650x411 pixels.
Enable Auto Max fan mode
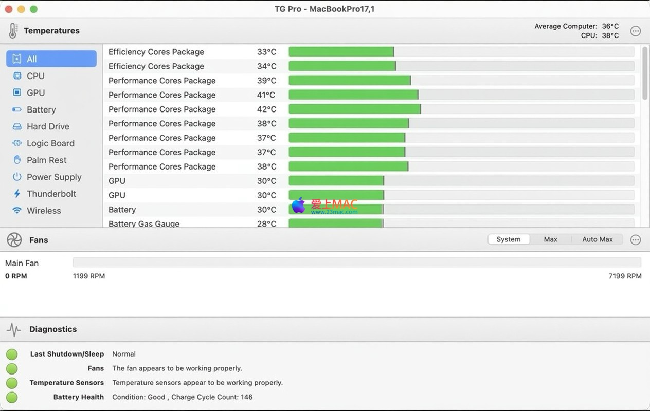pyautogui.click(x=597, y=239)
